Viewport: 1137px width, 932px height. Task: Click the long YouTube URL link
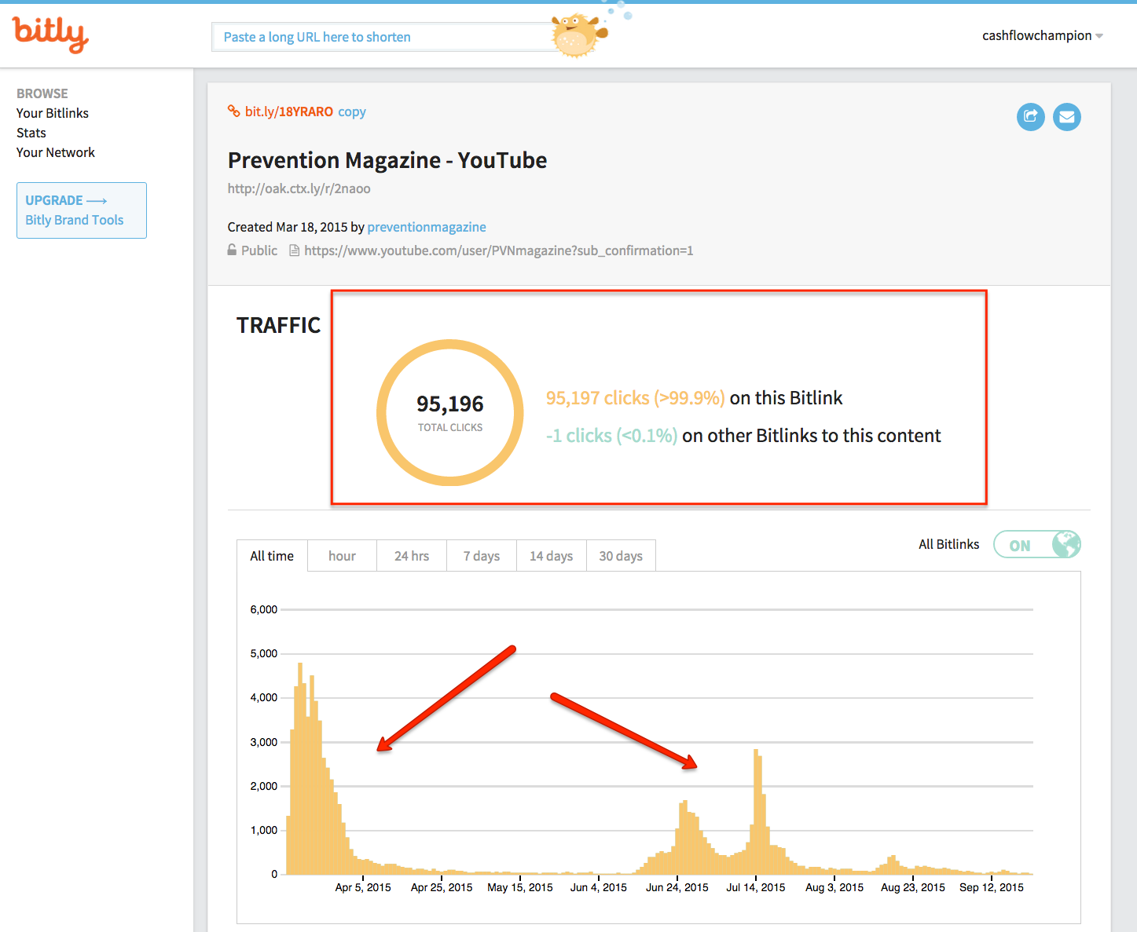point(499,250)
